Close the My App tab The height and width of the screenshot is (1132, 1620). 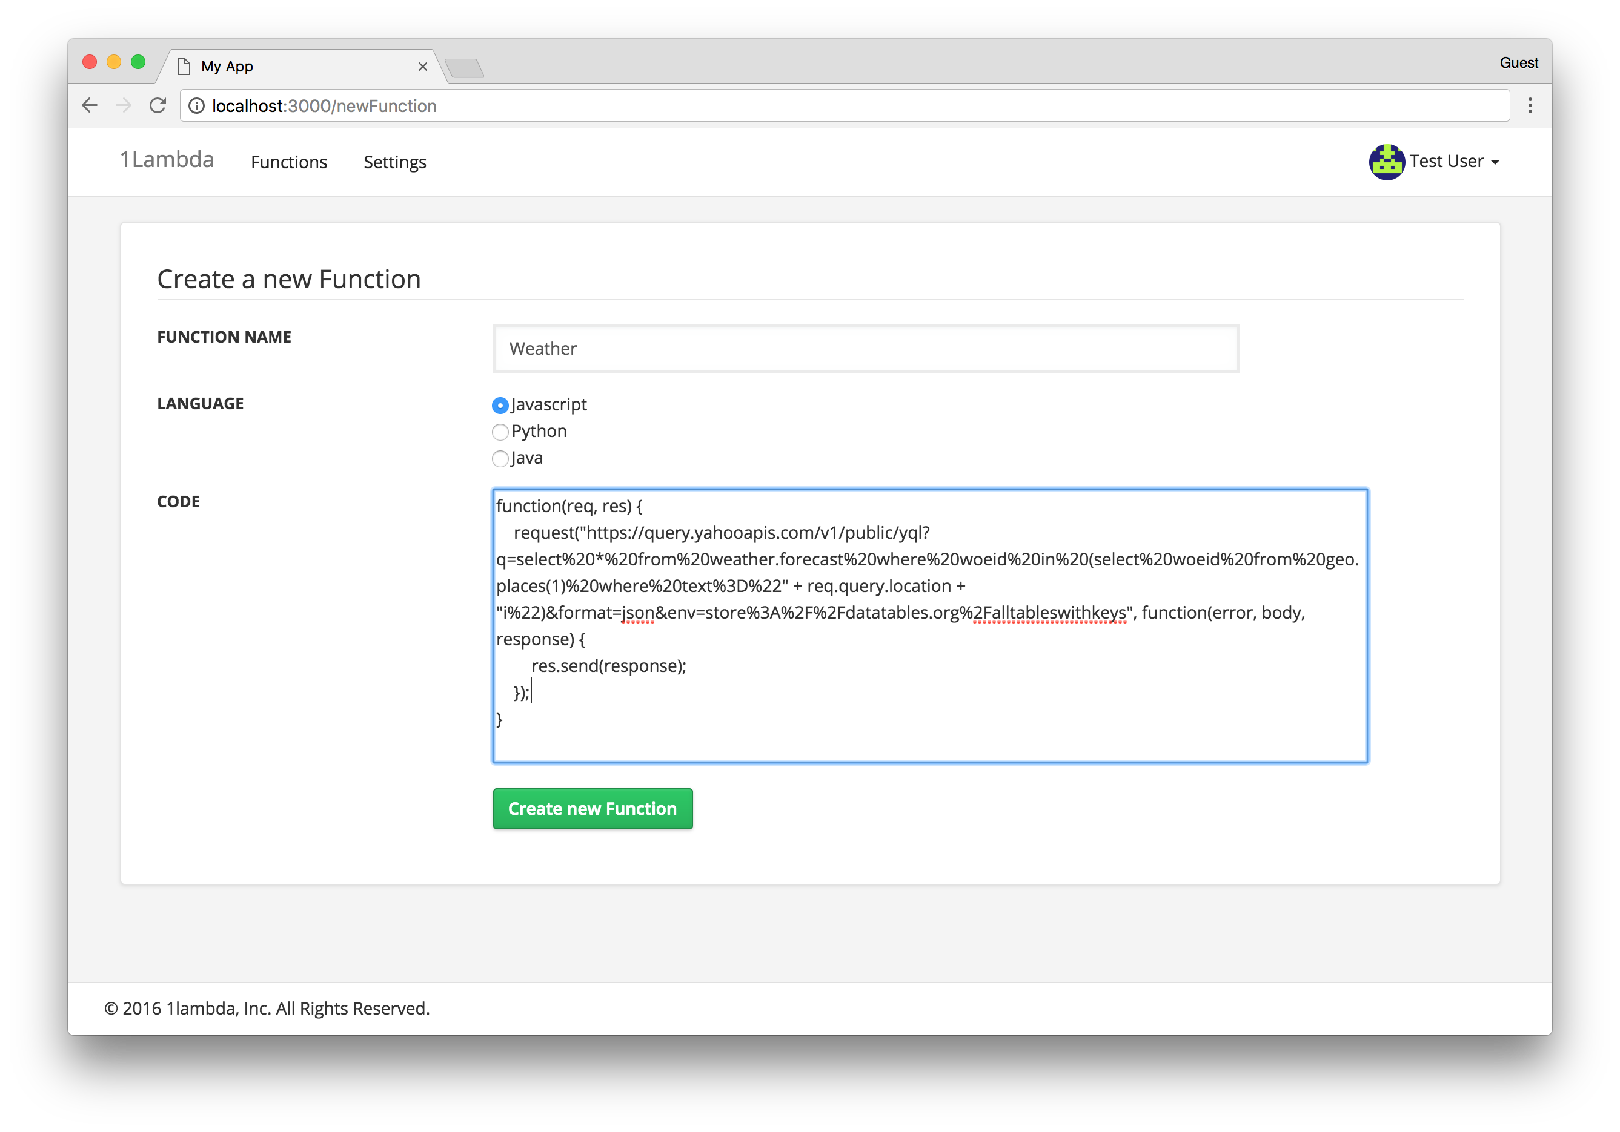[x=423, y=66]
